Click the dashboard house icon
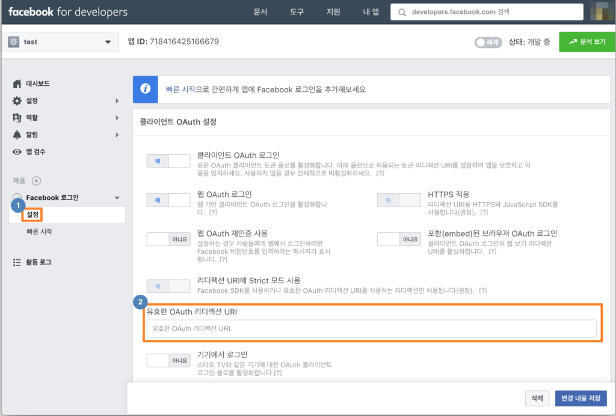 [x=17, y=83]
